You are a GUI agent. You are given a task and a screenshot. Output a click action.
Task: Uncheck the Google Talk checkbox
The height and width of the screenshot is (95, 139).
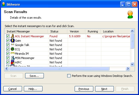coord(8,45)
